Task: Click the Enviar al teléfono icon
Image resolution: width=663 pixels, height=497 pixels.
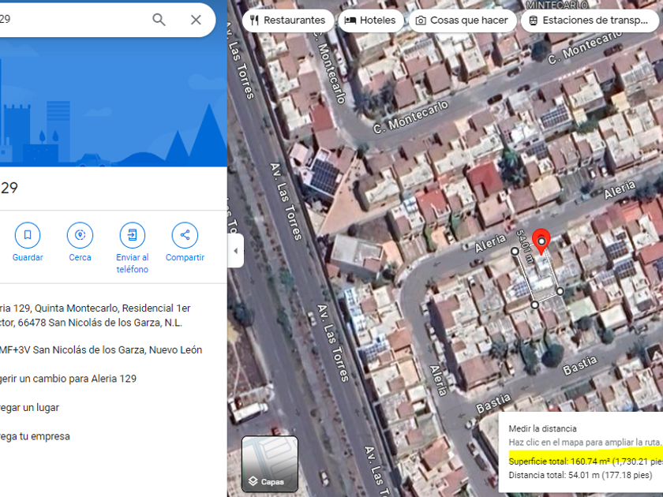Action: pos(133,235)
